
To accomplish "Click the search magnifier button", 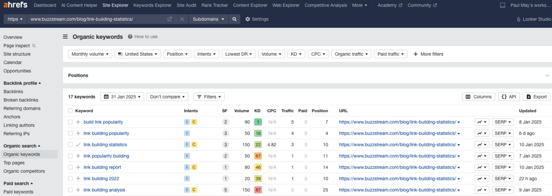I will click(x=234, y=19).
